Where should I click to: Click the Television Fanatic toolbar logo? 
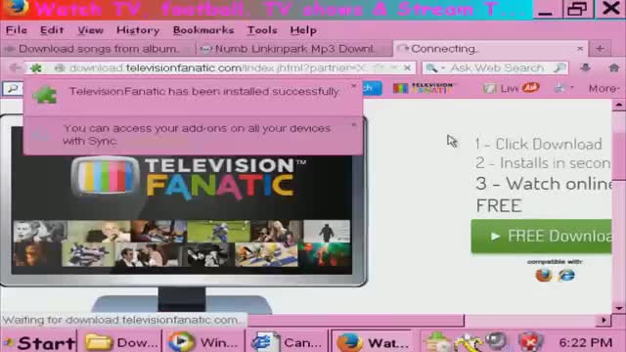[424, 88]
